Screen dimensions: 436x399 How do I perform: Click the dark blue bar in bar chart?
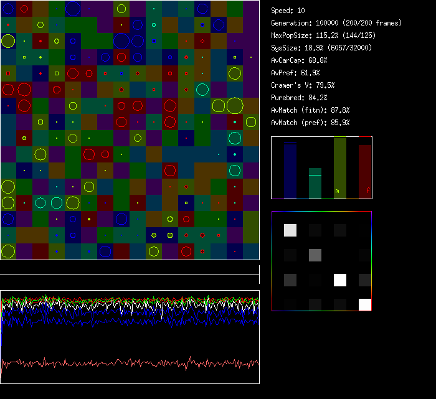coord(290,171)
